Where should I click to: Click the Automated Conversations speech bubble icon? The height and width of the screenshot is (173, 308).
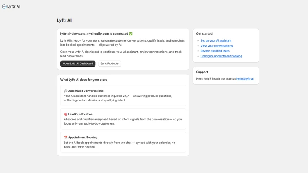[x=65, y=91]
